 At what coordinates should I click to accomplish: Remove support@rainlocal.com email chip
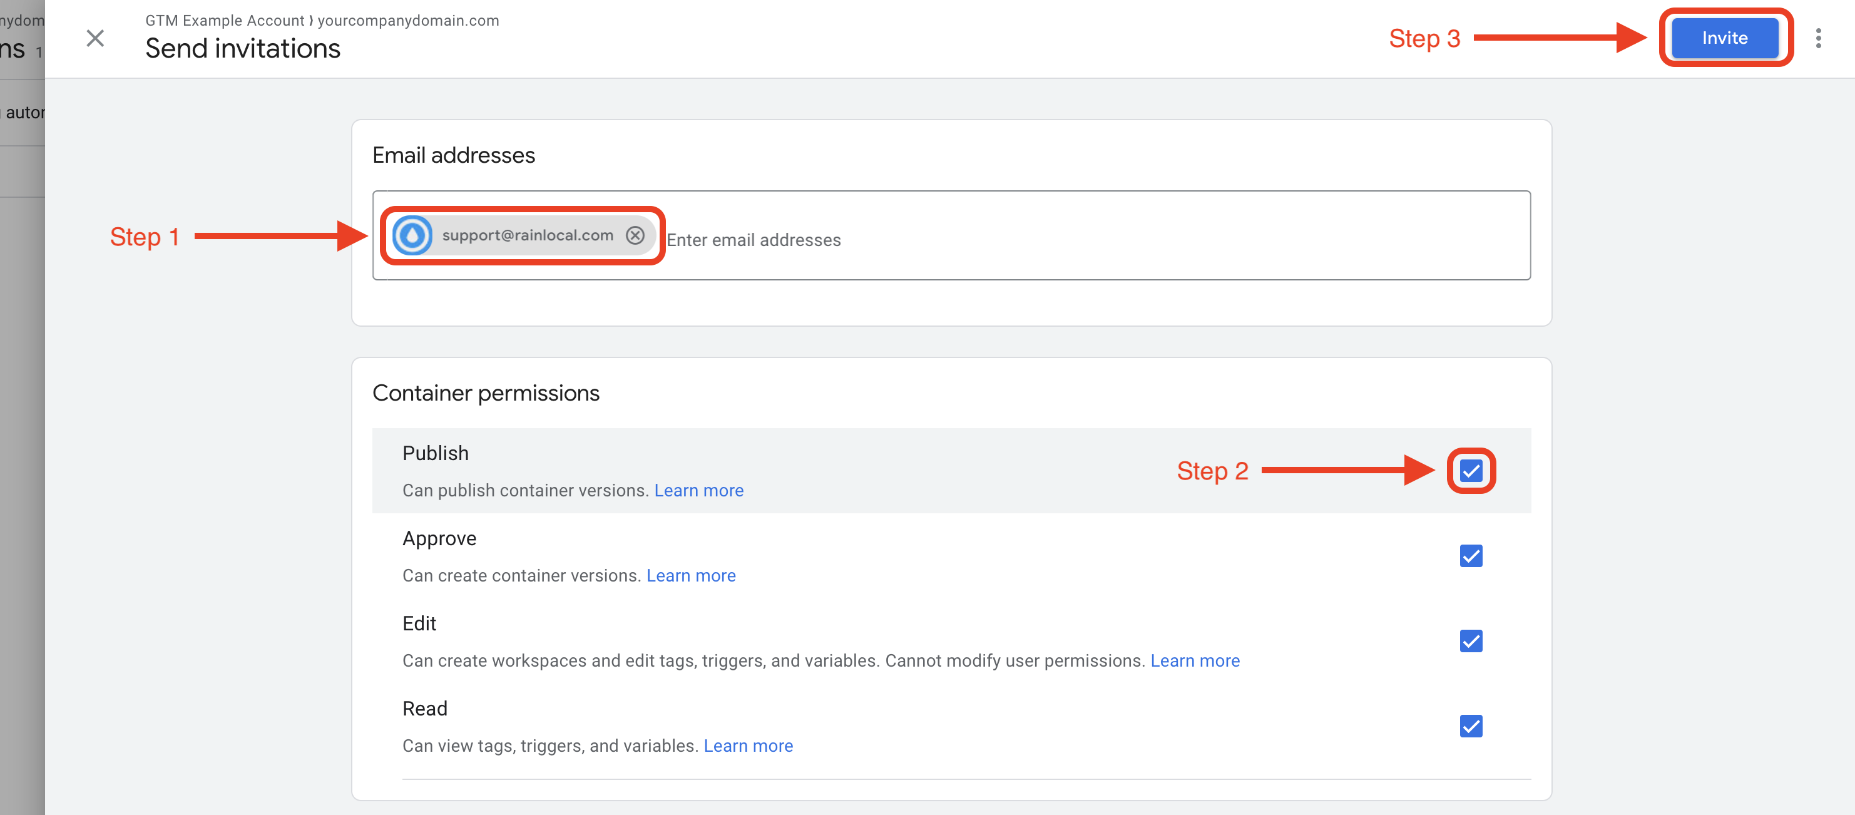pyautogui.click(x=635, y=235)
